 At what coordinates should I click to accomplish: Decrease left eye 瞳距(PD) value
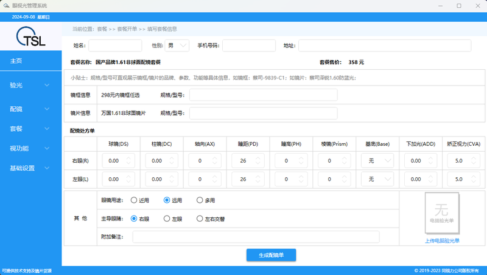tap(258, 182)
